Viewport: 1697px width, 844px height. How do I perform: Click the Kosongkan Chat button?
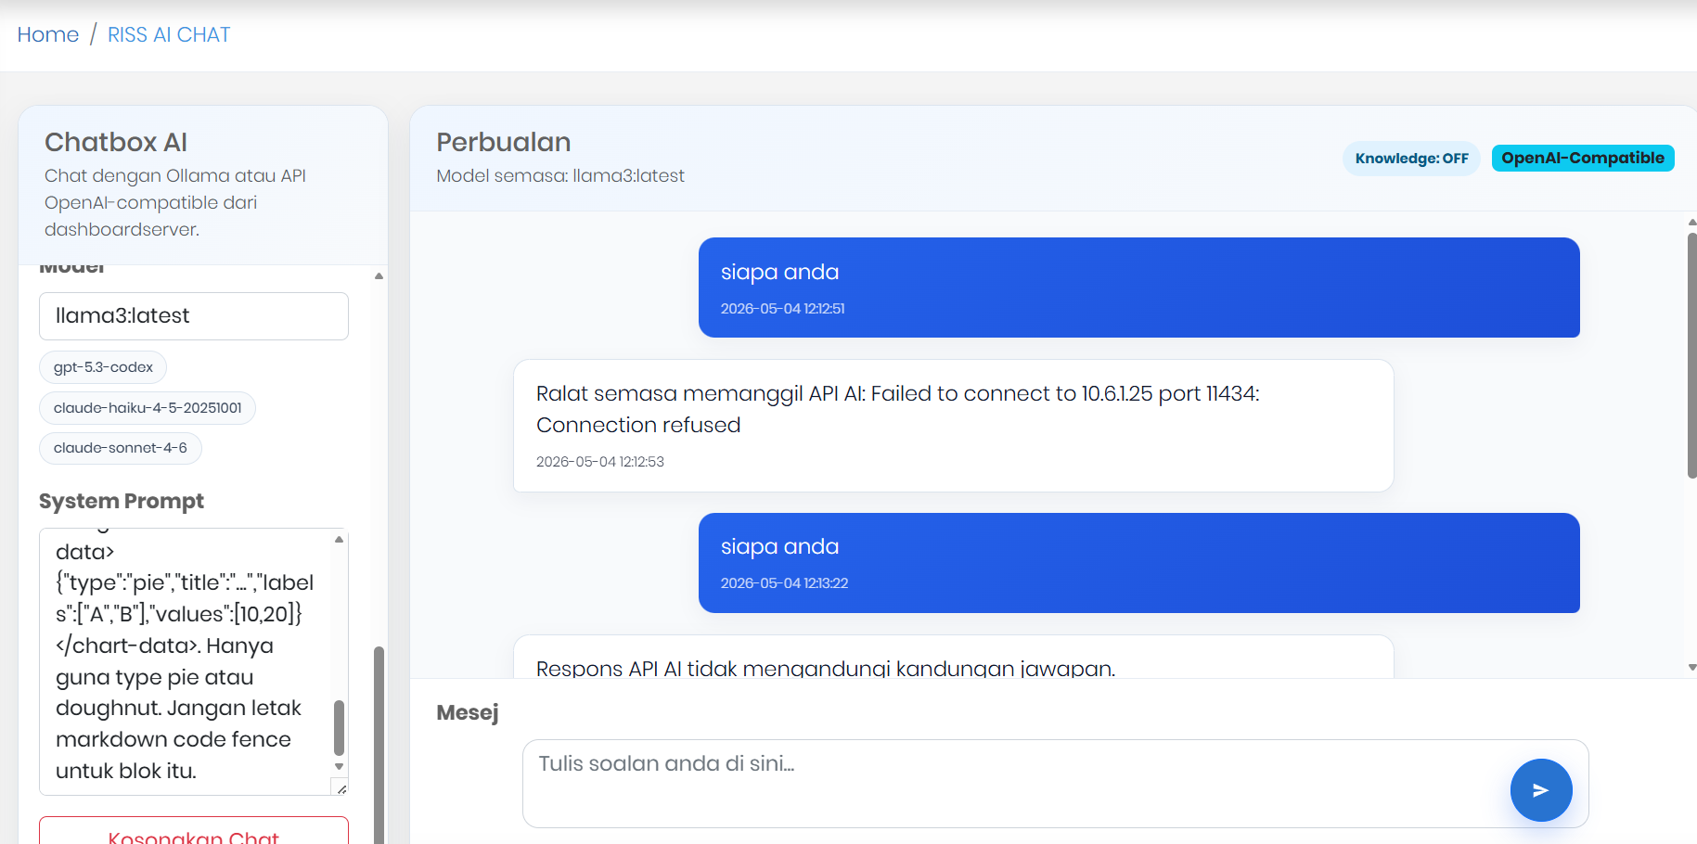click(x=194, y=832)
